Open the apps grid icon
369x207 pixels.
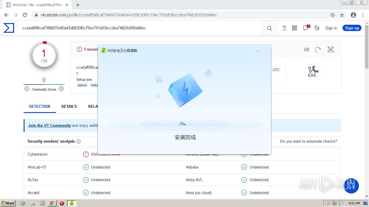[294, 28]
